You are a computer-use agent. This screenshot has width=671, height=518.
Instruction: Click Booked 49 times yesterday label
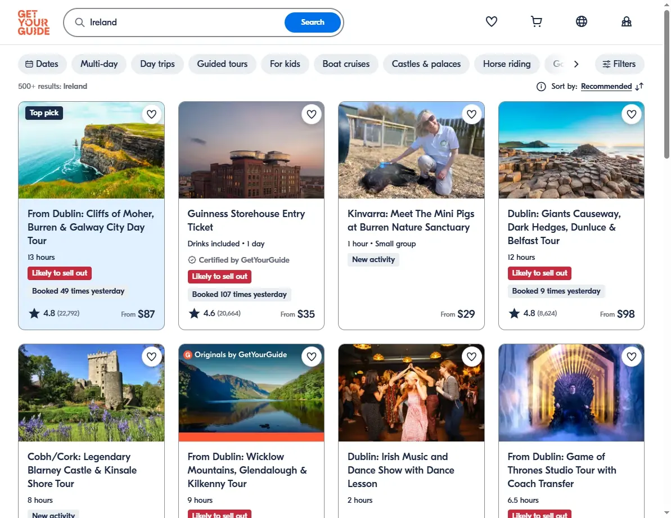[x=78, y=291]
